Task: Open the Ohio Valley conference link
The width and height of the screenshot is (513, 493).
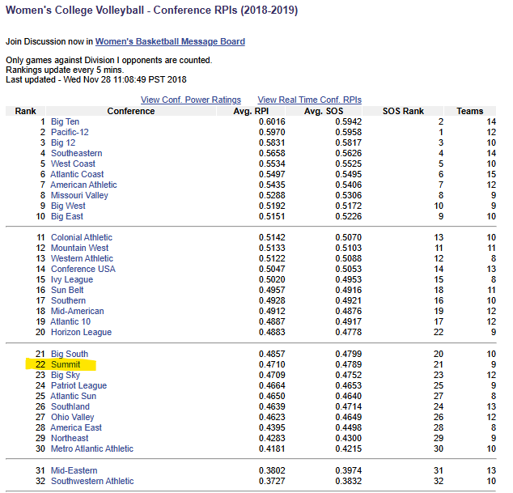Action: click(x=72, y=417)
